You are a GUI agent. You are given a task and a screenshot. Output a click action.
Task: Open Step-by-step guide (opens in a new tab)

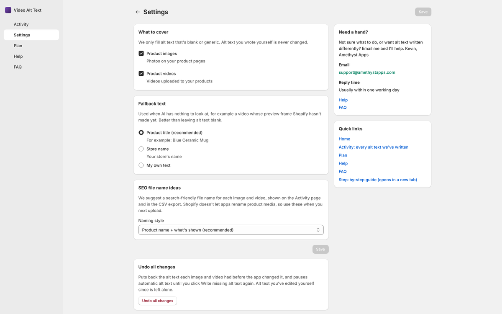point(378,180)
